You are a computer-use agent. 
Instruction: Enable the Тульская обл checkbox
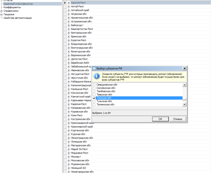coord(94,101)
